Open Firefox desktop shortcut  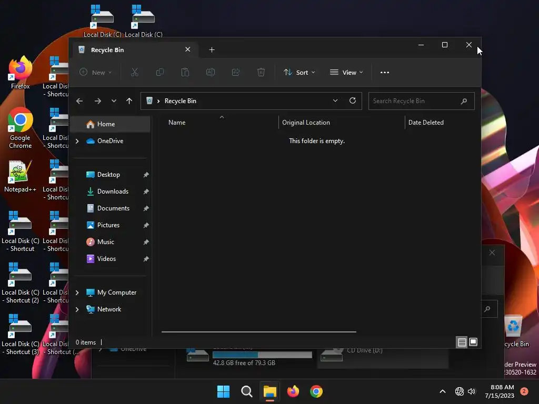coord(21,72)
